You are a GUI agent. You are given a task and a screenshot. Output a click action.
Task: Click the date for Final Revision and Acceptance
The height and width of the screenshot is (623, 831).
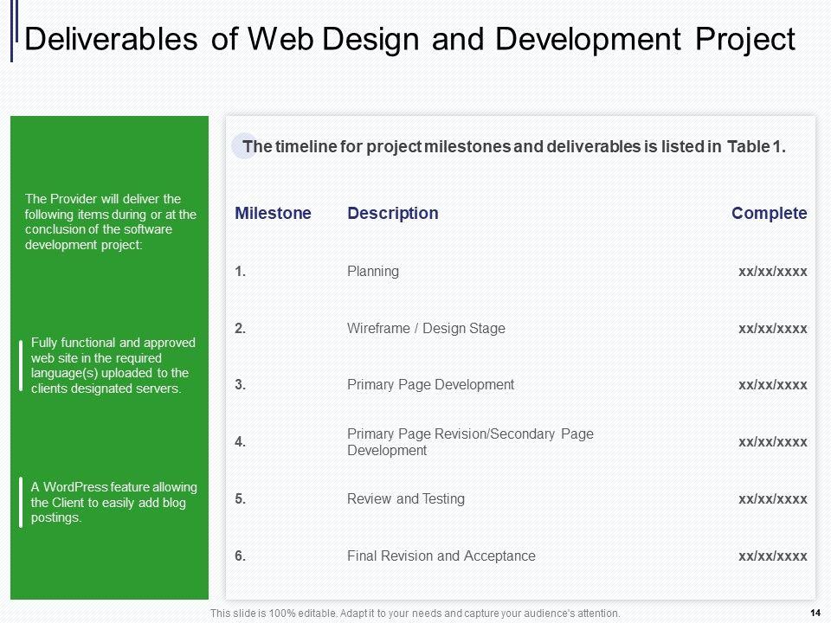773,556
